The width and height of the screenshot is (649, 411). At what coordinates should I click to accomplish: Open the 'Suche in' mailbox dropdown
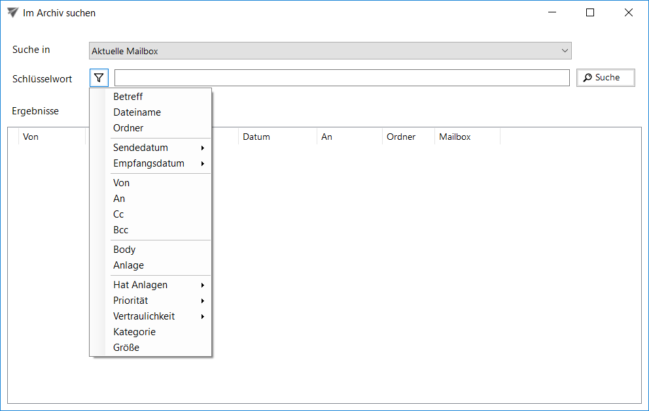tap(330, 51)
